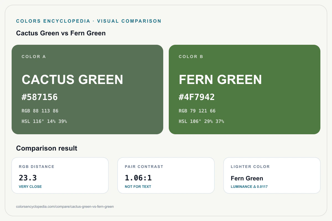Click Colors Encyclopedia Visual Comparison header
Image resolution: width=332 pixels, height=221 pixels.
[x=89, y=21]
